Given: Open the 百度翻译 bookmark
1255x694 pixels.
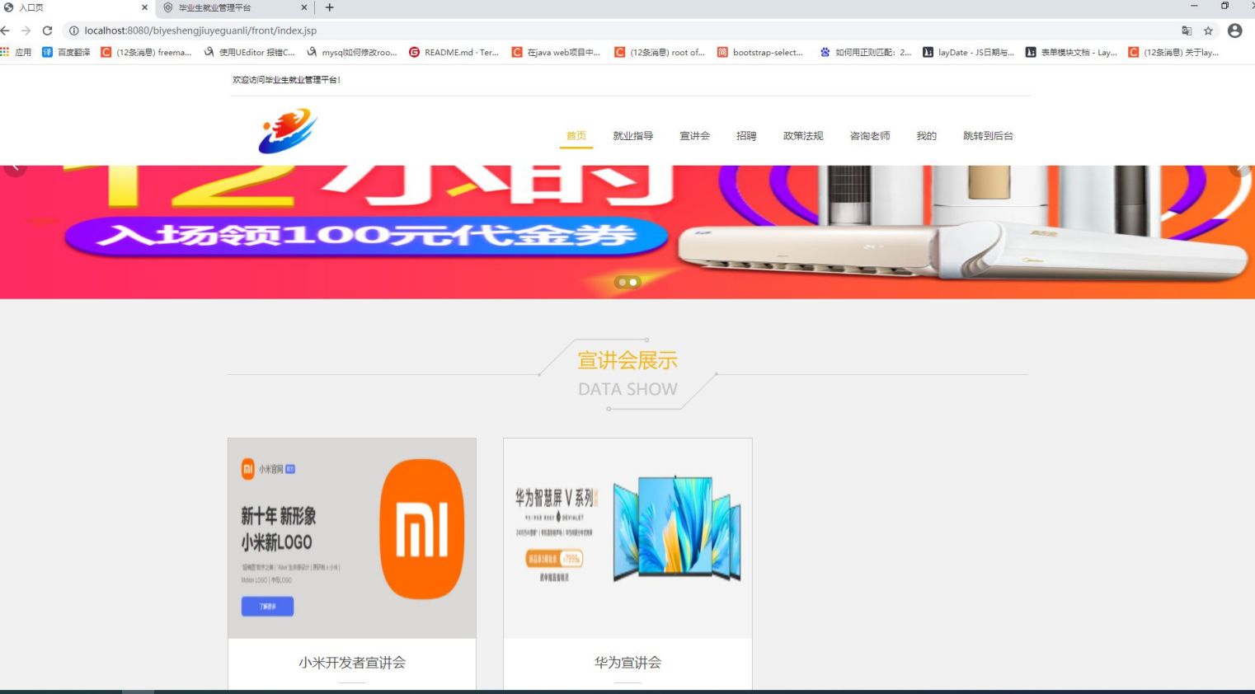Looking at the screenshot, I should click(66, 52).
